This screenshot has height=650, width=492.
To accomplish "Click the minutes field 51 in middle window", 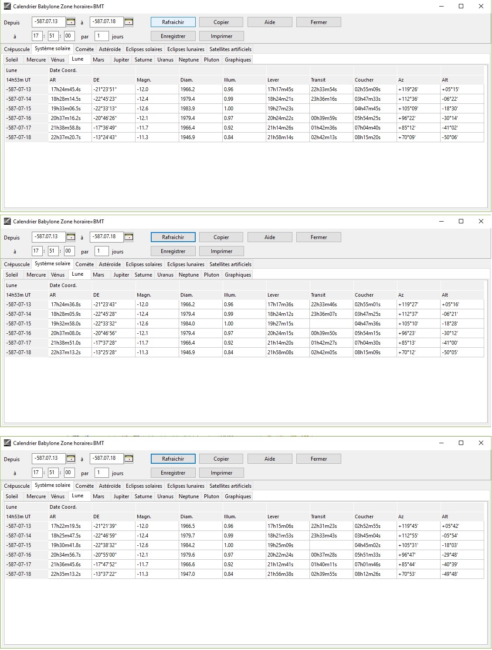I will pos(53,251).
